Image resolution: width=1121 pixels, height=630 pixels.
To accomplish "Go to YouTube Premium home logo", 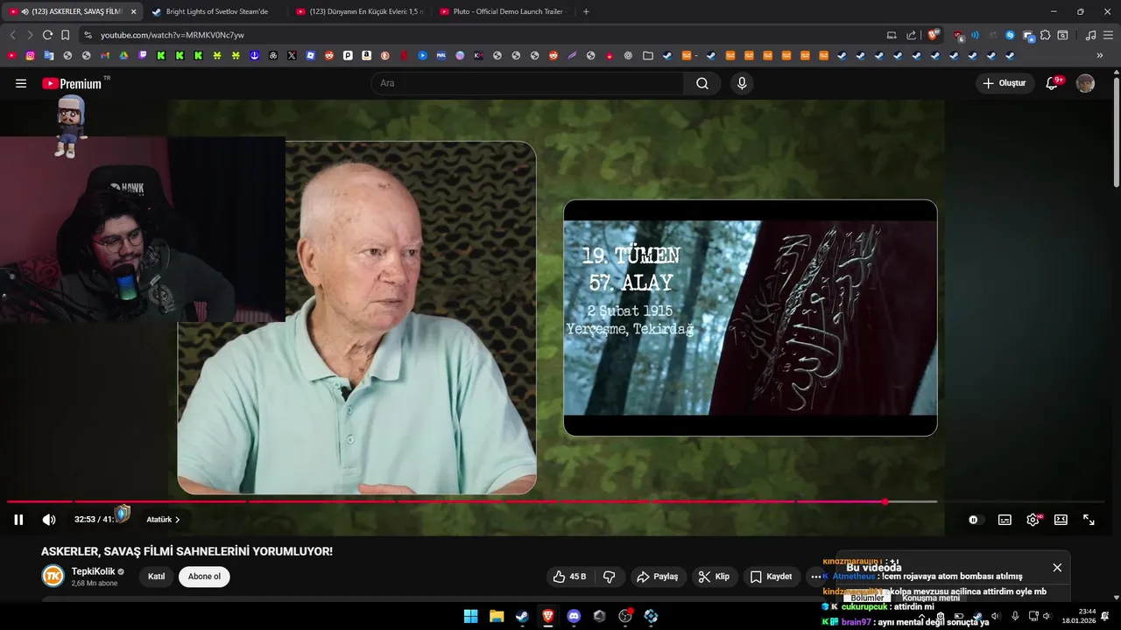I will tap(72, 83).
